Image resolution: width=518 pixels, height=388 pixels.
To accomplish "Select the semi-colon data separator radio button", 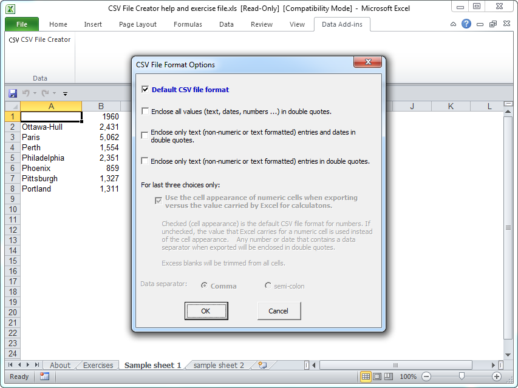I will [x=268, y=286].
